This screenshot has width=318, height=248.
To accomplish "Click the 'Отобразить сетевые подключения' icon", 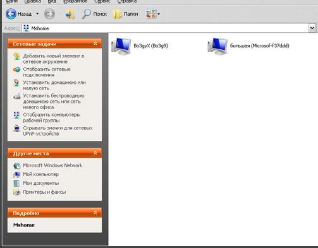I will coord(16,69).
